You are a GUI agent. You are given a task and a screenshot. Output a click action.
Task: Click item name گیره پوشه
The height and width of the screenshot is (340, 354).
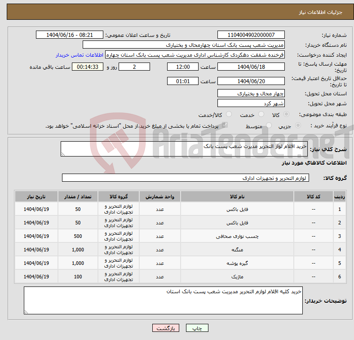click(x=237, y=264)
